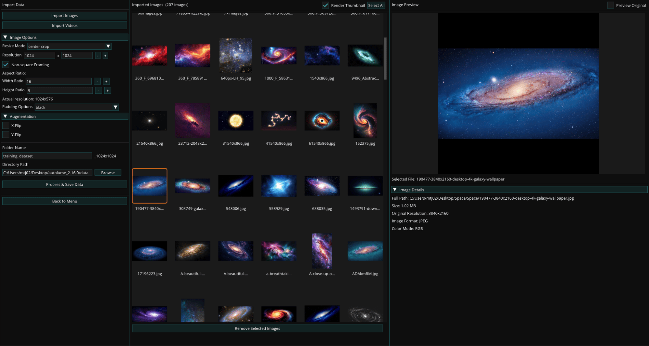Select the 152375.jpg spiral thumbnail
The height and width of the screenshot is (346, 649).
pos(365,121)
